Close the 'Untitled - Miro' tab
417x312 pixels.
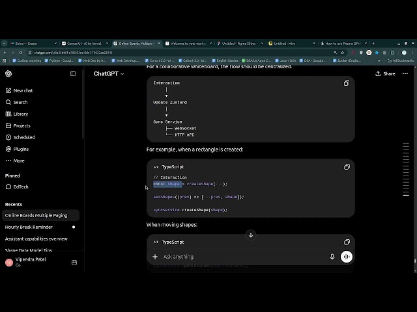(314, 44)
